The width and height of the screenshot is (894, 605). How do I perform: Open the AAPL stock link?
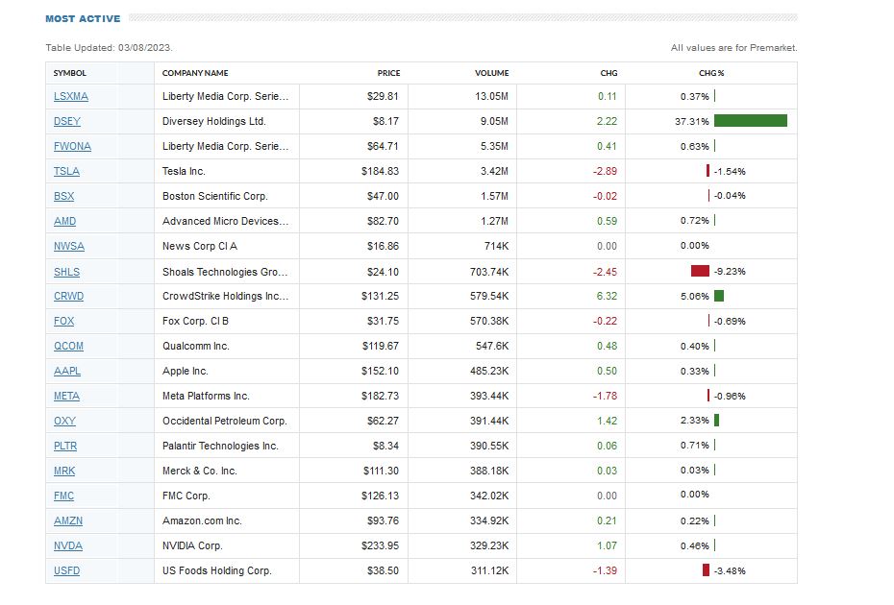coord(67,371)
